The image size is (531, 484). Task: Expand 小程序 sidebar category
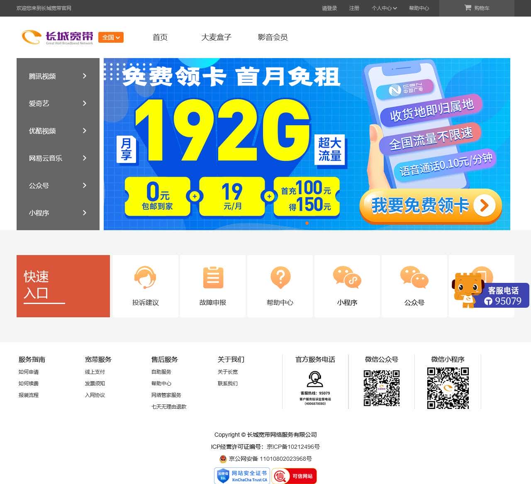pyautogui.click(x=58, y=213)
